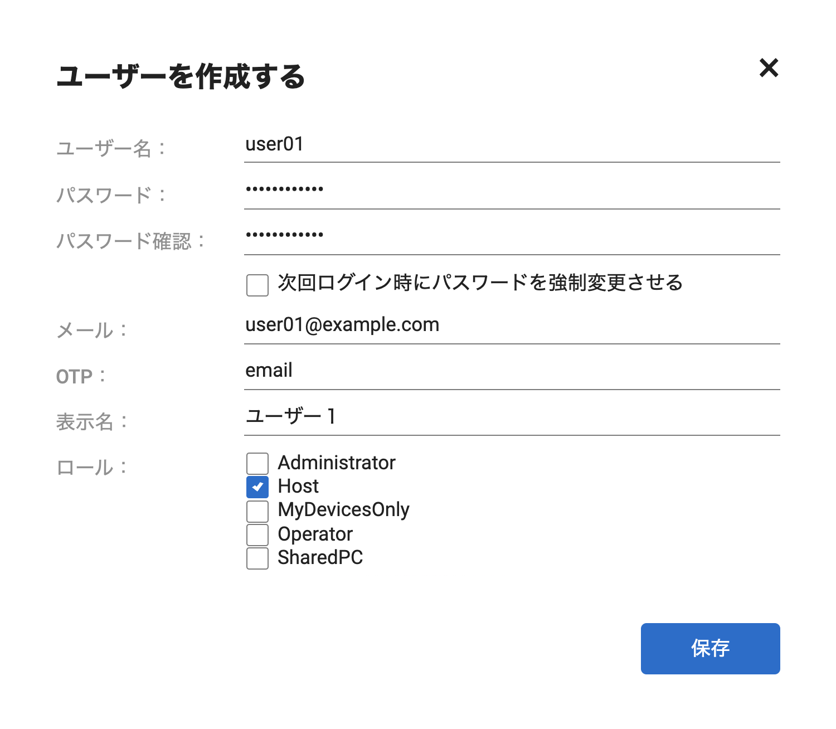Click the SharedPC role label text

tap(320, 558)
